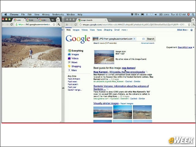The width and height of the screenshot is (196, 147).
Task: Filter results by Videos in sidebar
Action: point(75,58)
